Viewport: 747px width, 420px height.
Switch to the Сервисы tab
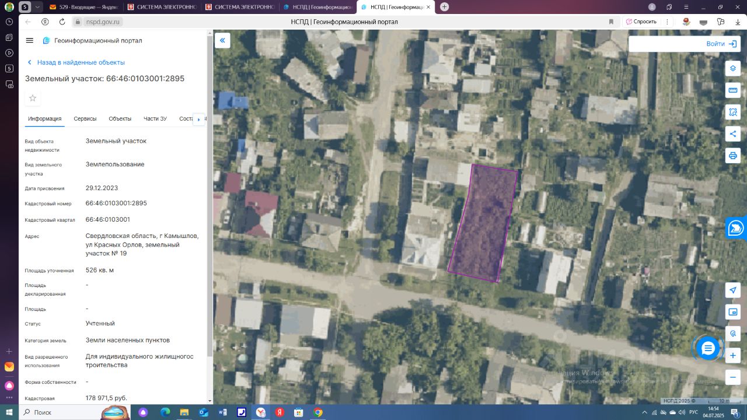[85, 118]
